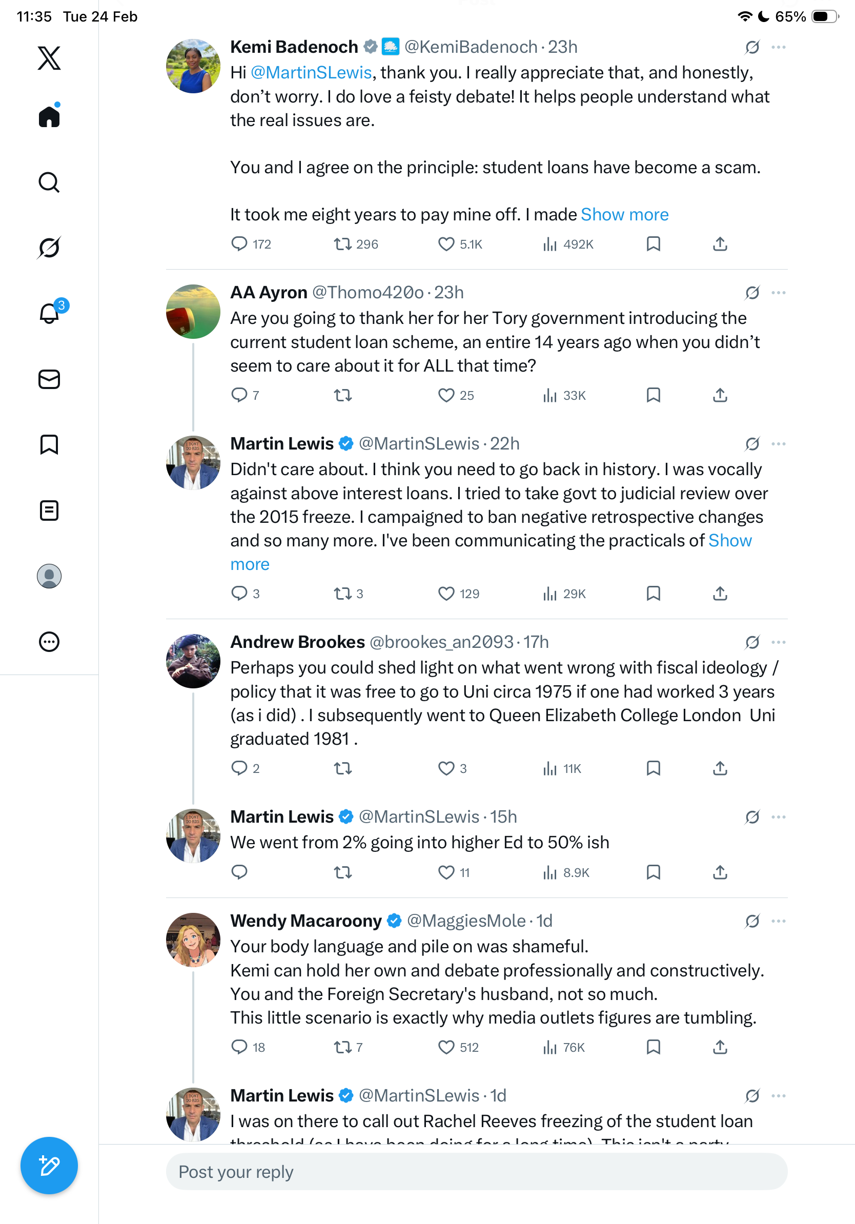Open the @MartinSLewis mention link
The image size is (855, 1224).
(311, 72)
